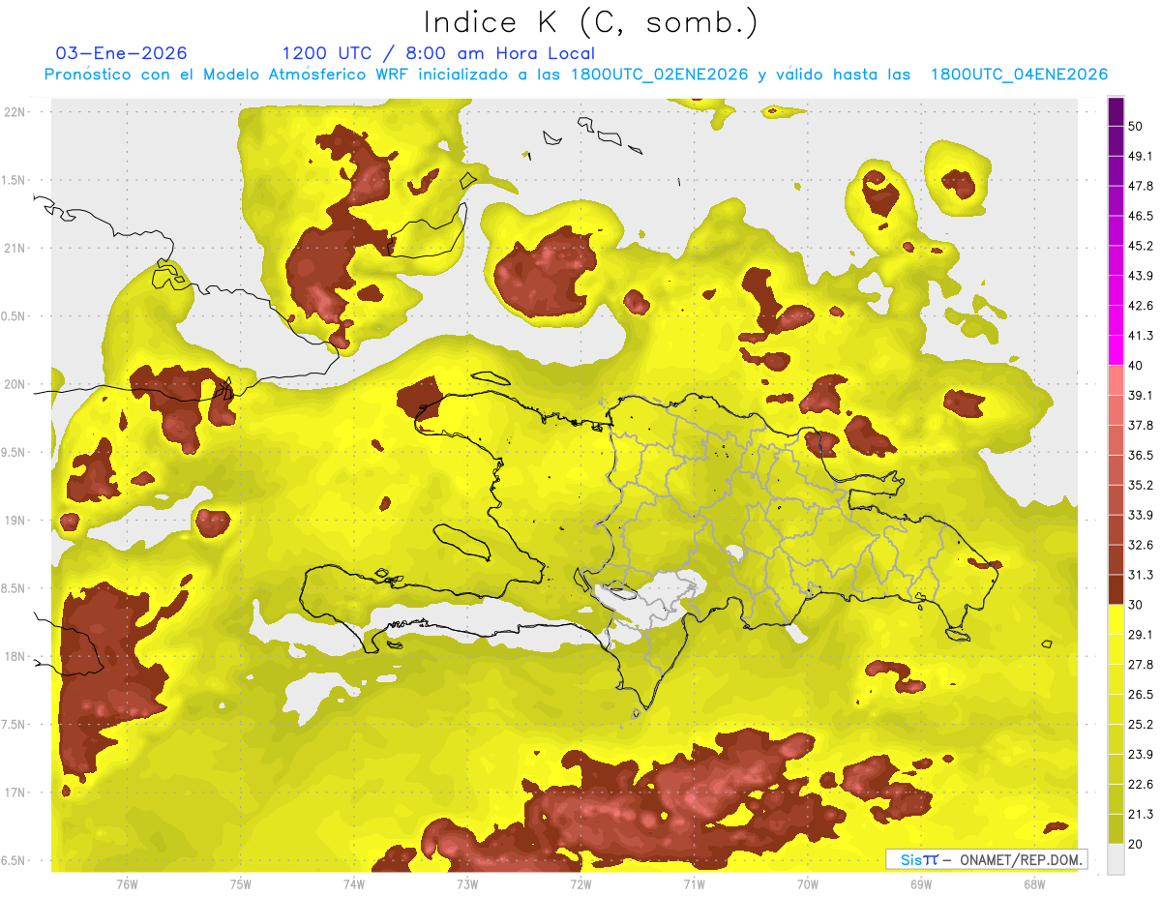Image resolution: width=1161 pixels, height=897 pixels.
Task: Click the '7.5N' latitude label
Action: [x=15, y=725]
